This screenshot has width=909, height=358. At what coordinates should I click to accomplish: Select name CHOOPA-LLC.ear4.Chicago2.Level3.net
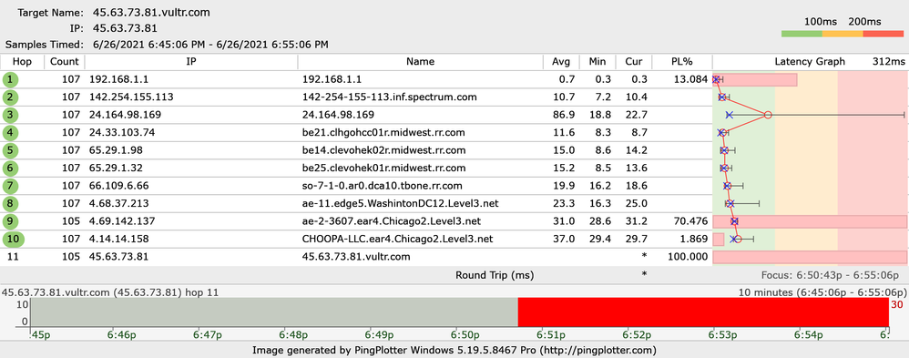point(398,239)
